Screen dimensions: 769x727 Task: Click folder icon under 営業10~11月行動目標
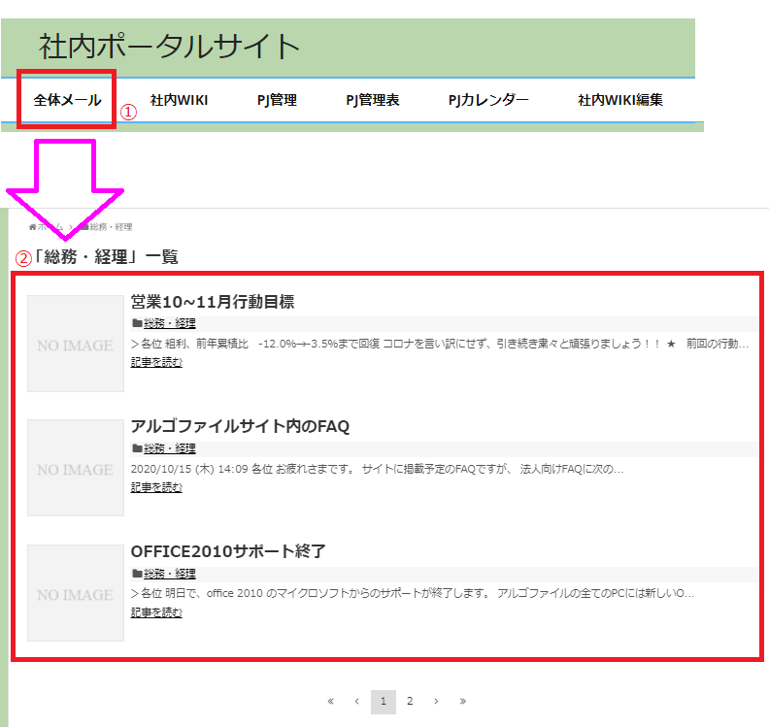click(136, 323)
